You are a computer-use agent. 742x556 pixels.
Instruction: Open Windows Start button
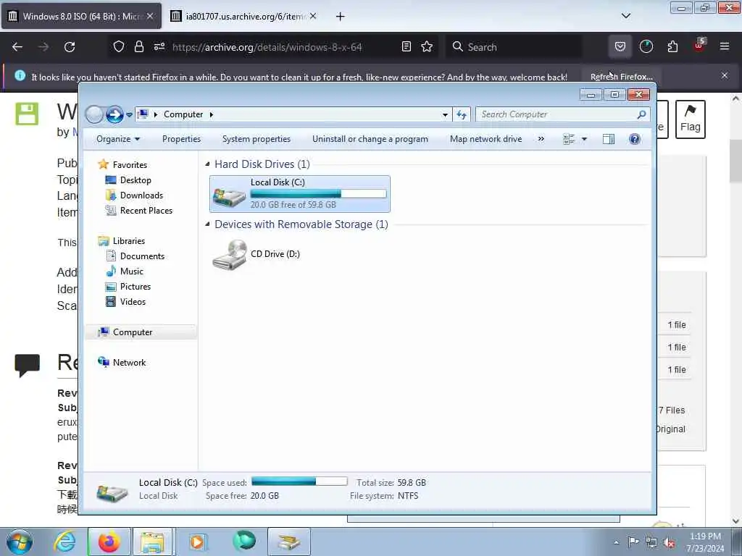point(20,542)
